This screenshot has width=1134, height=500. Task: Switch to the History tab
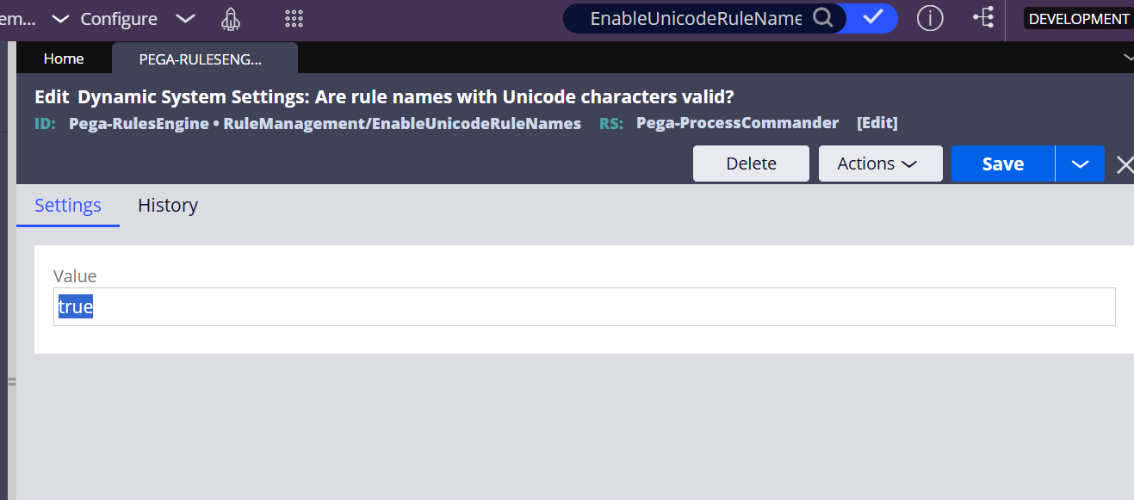tap(167, 205)
